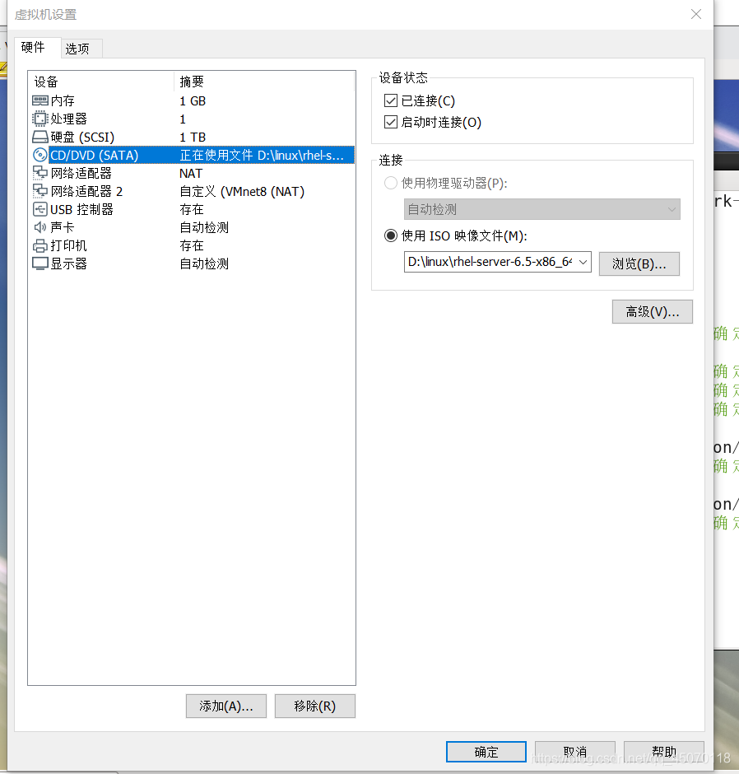Viewport: 739px width, 774px height.
Task: Click the 高级(V)... button
Action: pyautogui.click(x=652, y=311)
